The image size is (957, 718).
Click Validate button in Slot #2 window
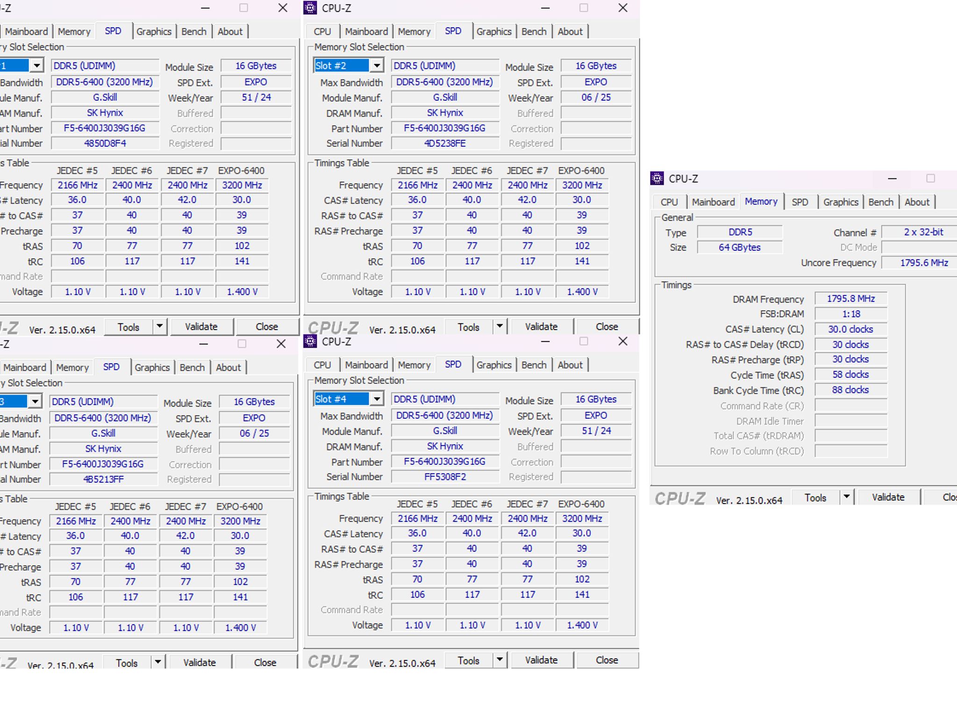click(x=541, y=326)
